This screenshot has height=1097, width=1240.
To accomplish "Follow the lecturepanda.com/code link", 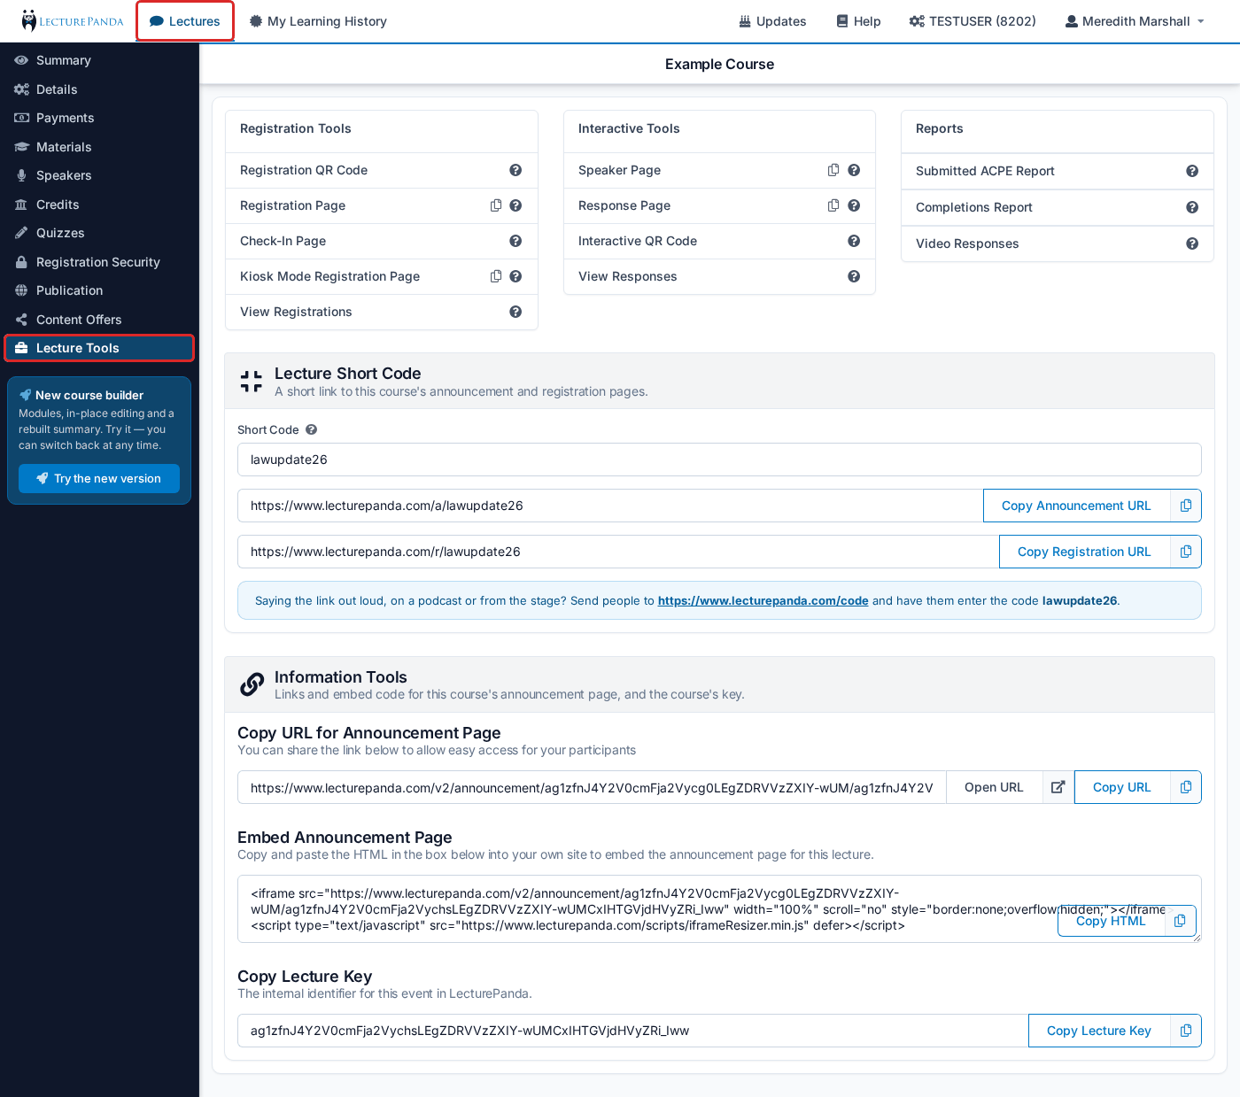I will click(x=763, y=600).
